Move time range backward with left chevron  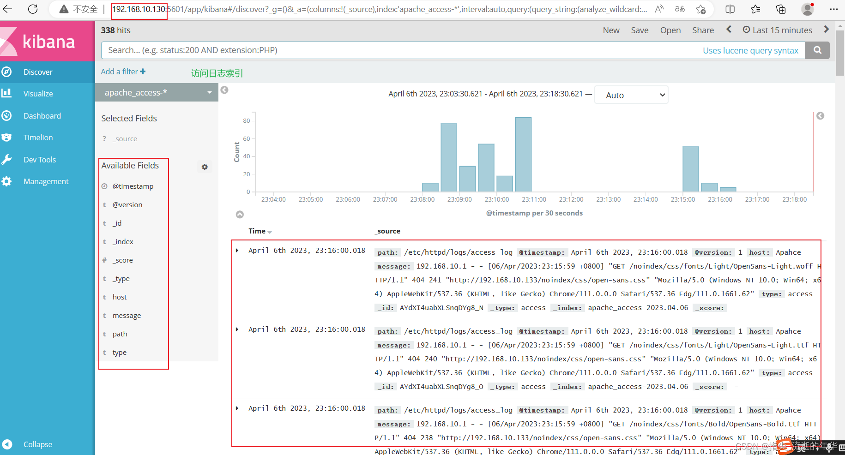[x=729, y=30]
